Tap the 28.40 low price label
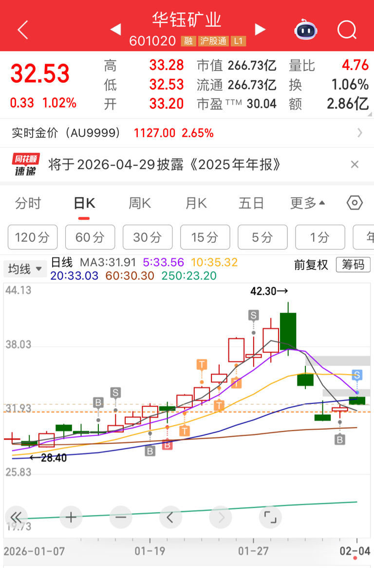Screen dimensions: 374x568 pyautogui.click(x=49, y=458)
